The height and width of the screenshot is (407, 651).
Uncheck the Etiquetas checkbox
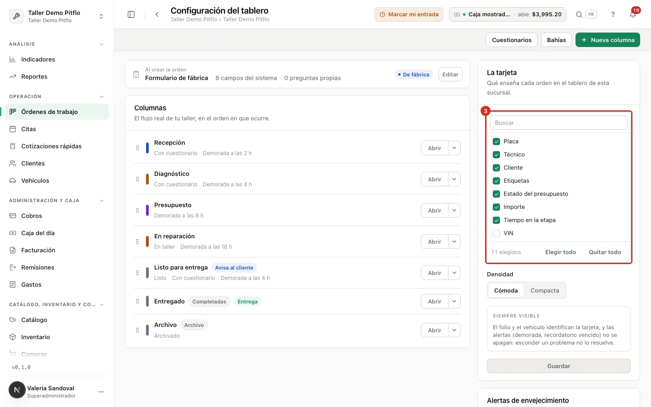[x=496, y=180]
